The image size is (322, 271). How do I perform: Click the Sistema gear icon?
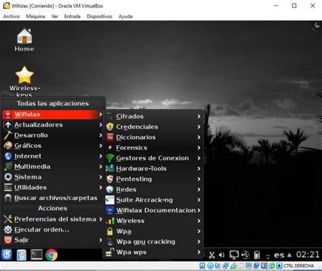click(x=8, y=177)
